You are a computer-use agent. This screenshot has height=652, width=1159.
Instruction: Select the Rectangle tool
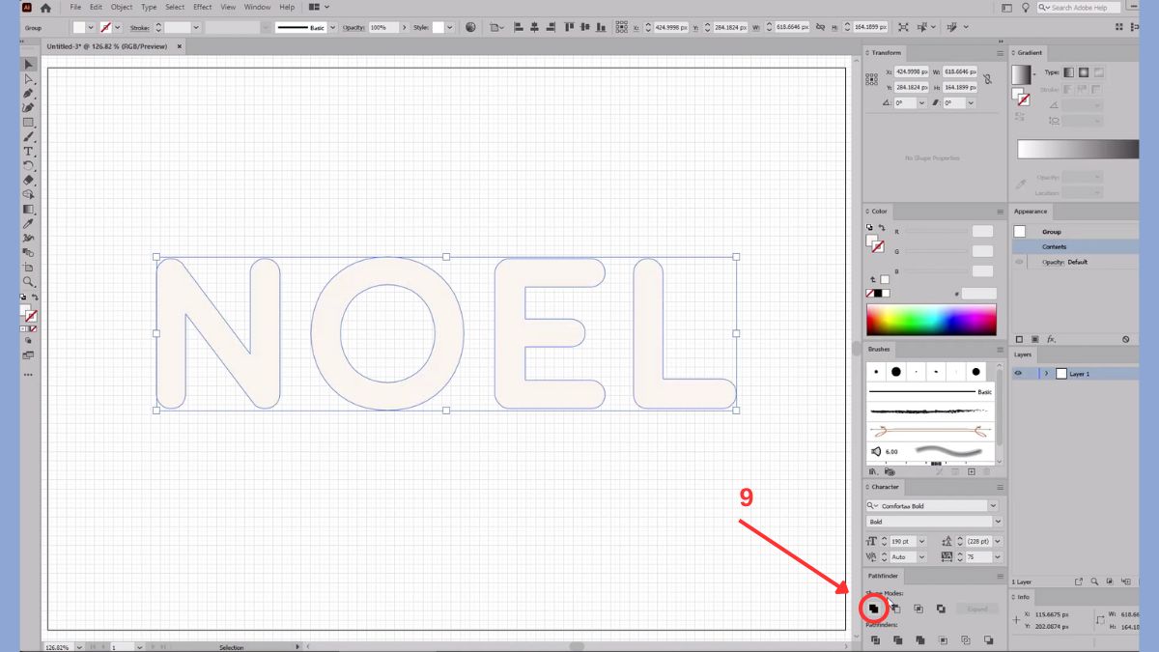tap(29, 123)
